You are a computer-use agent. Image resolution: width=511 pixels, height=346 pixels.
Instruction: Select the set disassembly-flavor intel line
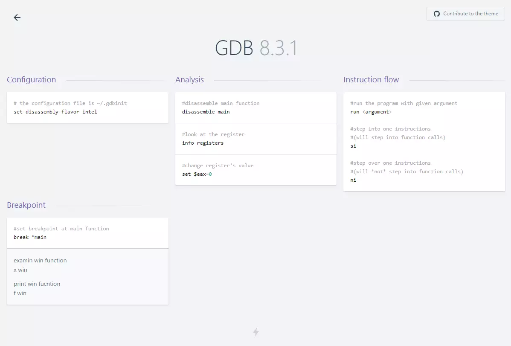[55, 112]
